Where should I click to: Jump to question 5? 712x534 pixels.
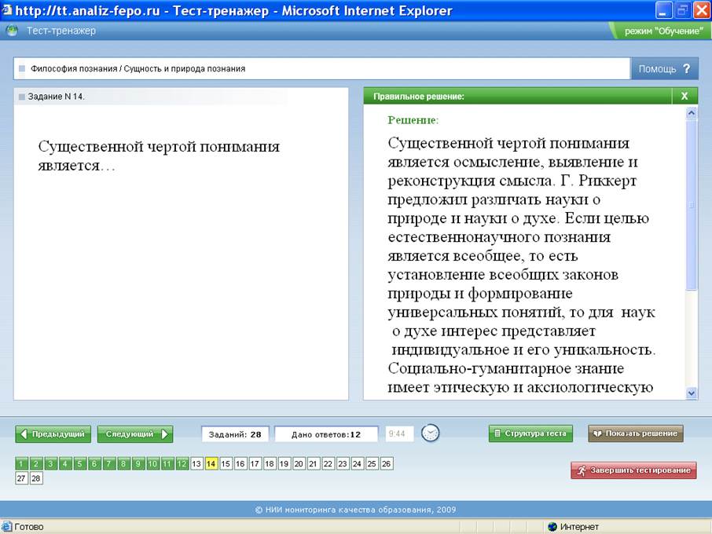pyautogui.click(x=79, y=463)
